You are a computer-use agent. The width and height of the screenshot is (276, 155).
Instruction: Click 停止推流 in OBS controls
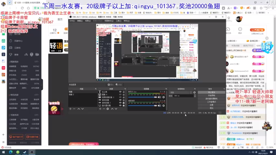[211, 92]
